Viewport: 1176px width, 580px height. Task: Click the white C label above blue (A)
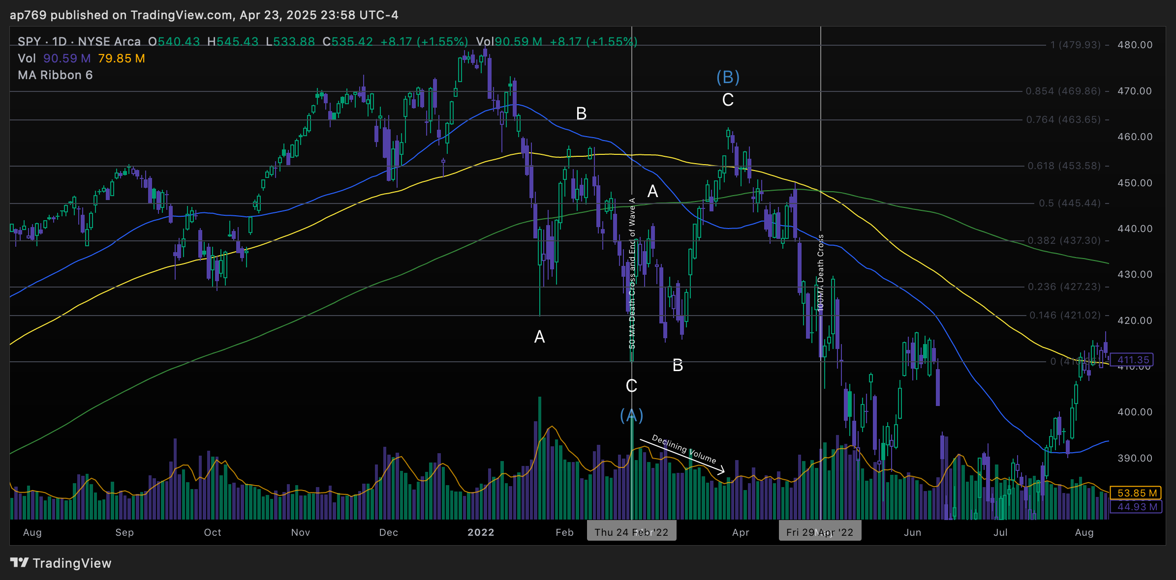(x=631, y=386)
